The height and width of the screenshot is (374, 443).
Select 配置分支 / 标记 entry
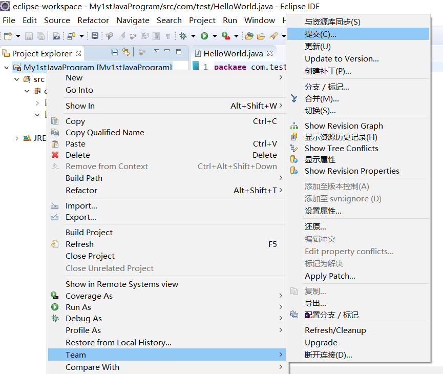358,315
